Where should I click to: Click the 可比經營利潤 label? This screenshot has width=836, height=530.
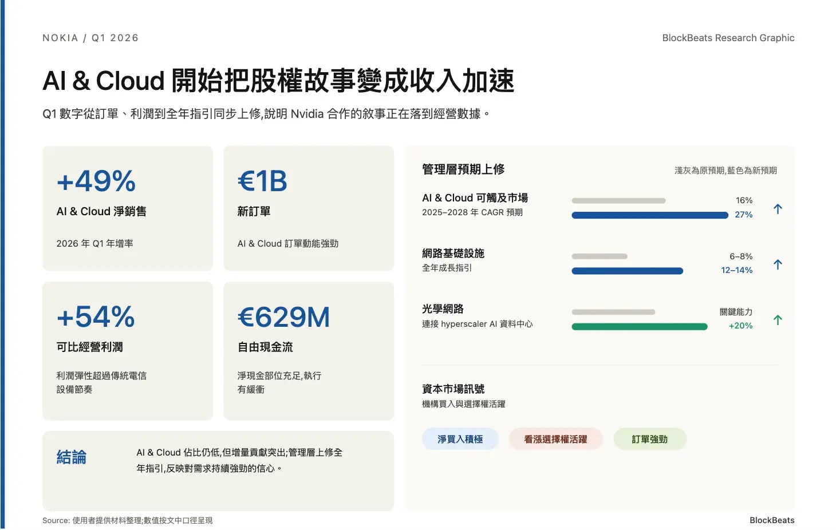pyautogui.click(x=89, y=347)
